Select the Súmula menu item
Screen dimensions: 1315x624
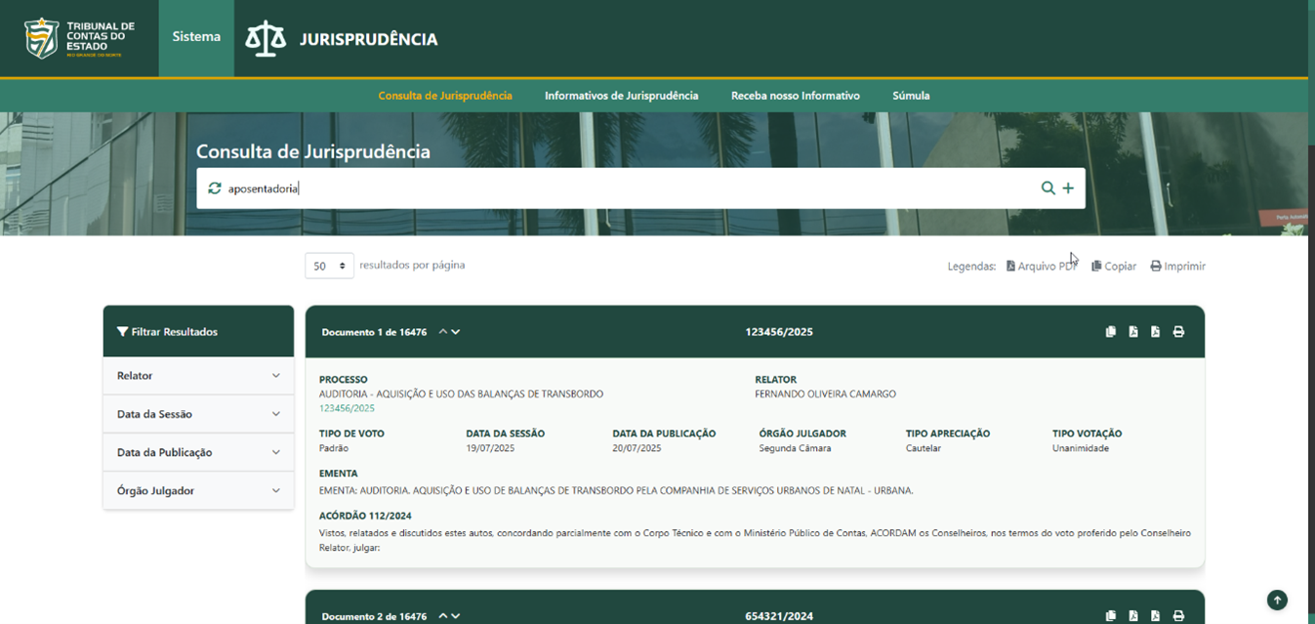point(911,96)
